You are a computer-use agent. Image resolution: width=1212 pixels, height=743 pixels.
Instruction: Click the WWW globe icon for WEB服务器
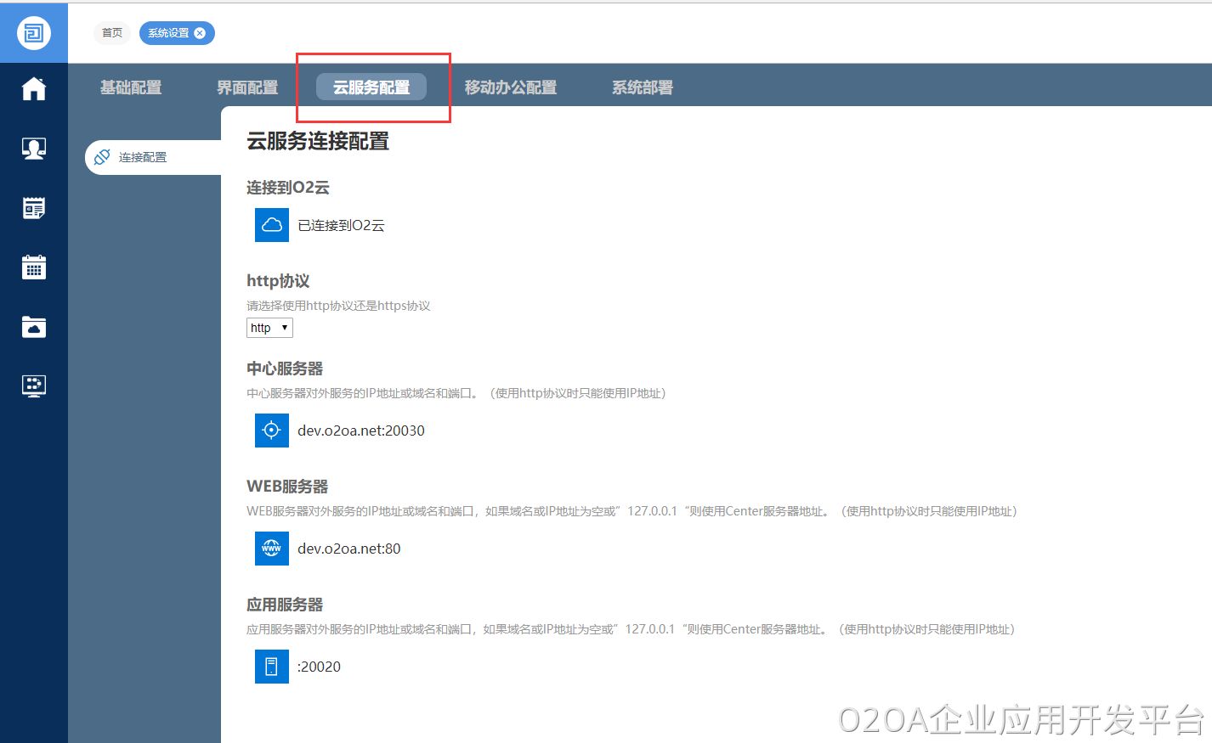coord(271,548)
